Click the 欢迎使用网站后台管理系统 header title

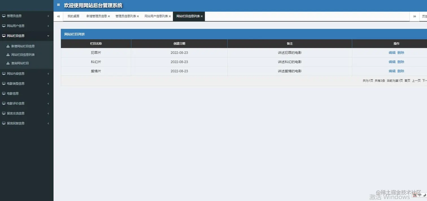pyautogui.click(x=93, y=5)
